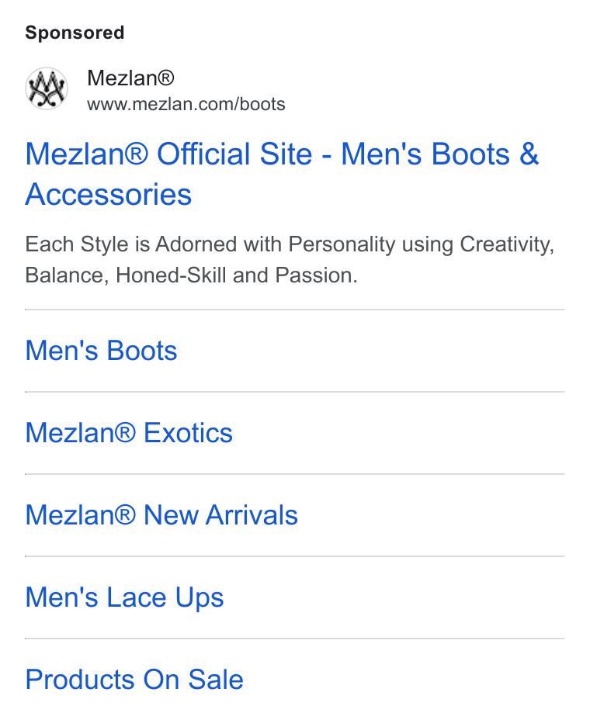Click the Sponsored label
The height and width of the screenshot is (720, 590).
pyautogui.click(x=75, y=33)
